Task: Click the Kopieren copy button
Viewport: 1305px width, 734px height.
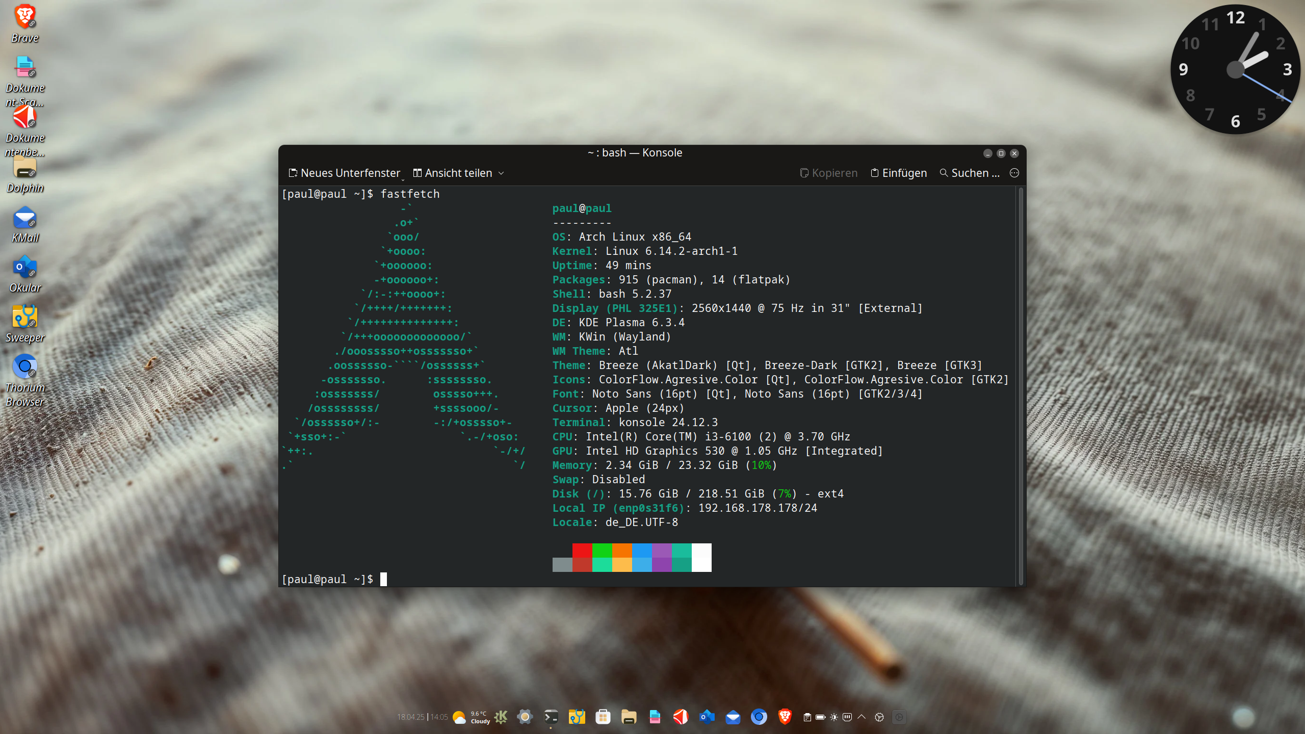Action: tap(829, 173)
